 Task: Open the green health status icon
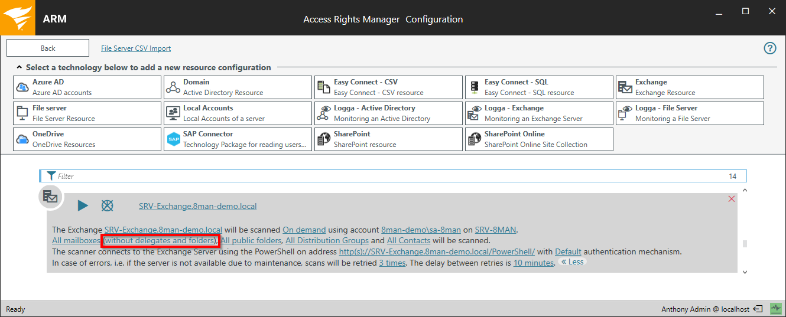[775, 309]
